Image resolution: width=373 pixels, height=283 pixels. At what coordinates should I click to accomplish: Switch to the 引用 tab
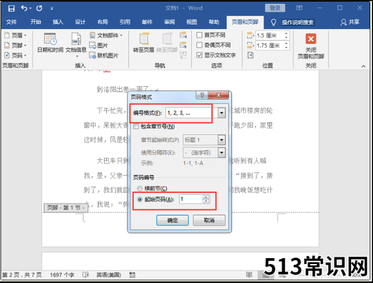125,22
